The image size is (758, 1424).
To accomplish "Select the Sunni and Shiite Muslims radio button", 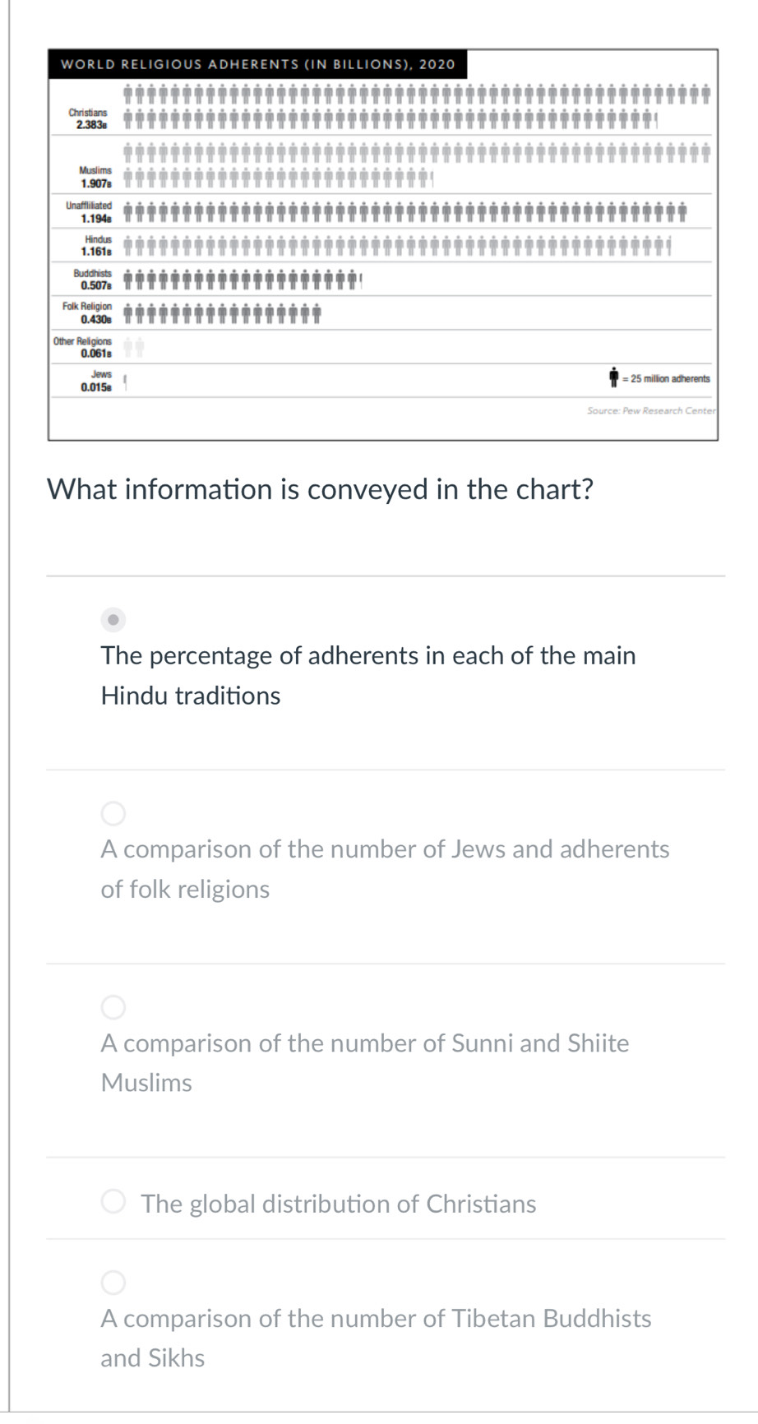I will 113,1007.
